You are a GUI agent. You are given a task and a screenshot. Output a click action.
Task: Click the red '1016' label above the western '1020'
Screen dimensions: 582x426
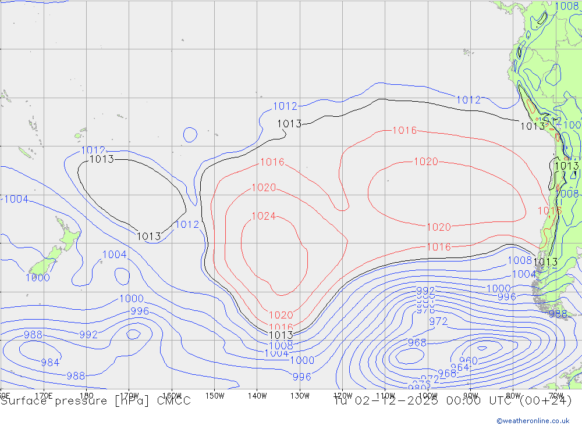[272, 162]
